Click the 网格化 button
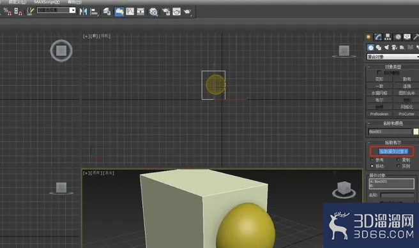Screen dimensions: 419x248 point(406,107)
